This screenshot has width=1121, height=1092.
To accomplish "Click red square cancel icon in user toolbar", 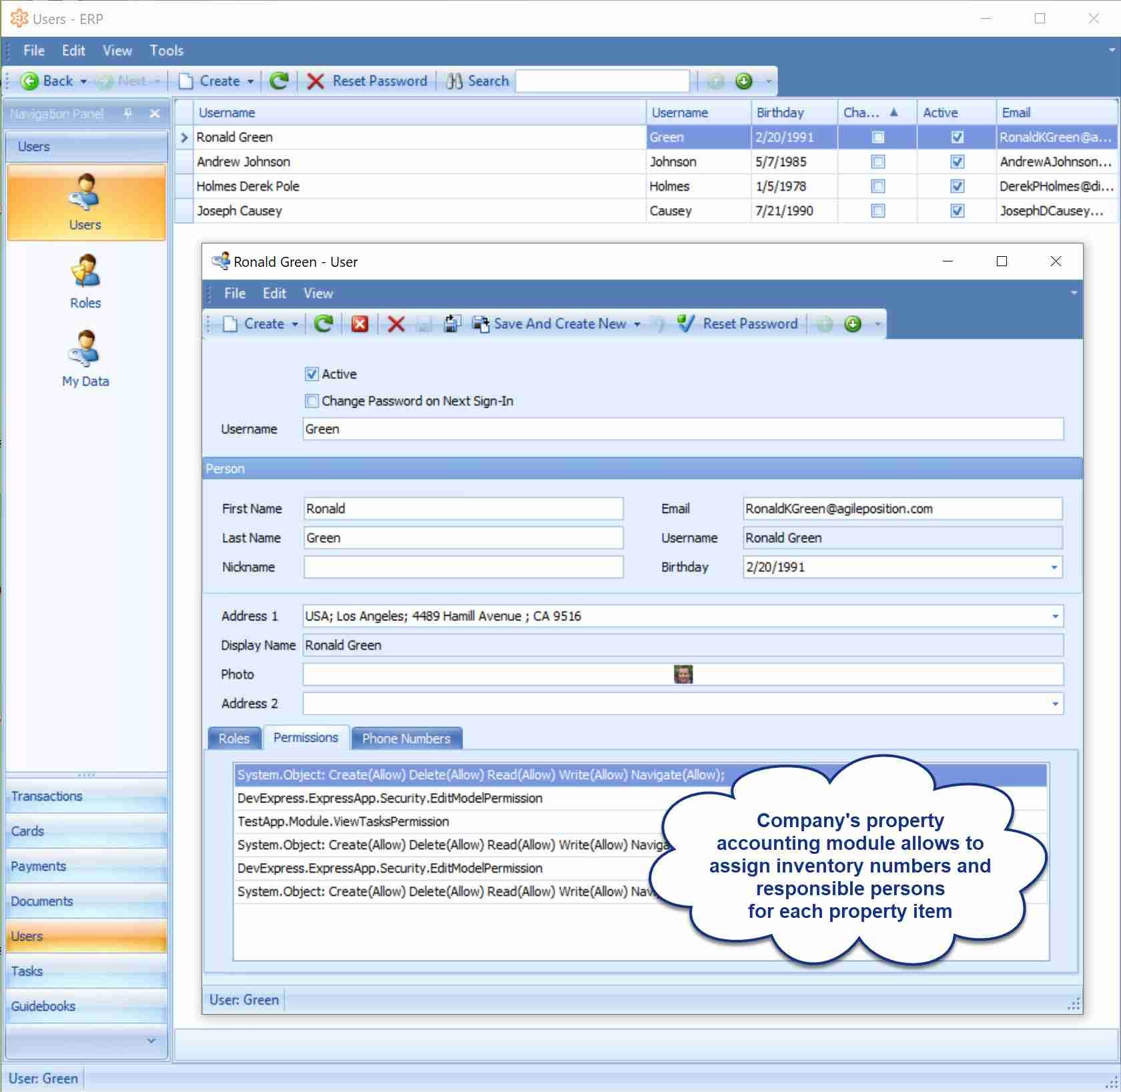I will pos(360,324).
